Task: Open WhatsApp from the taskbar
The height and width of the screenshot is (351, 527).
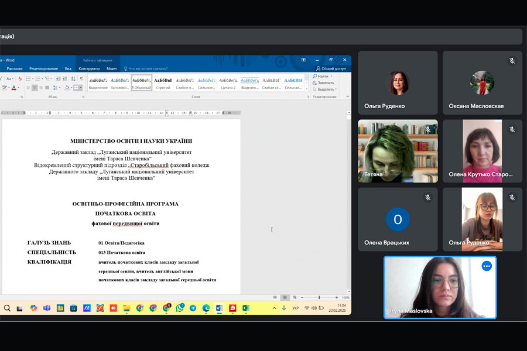Action: click(180, 308)
